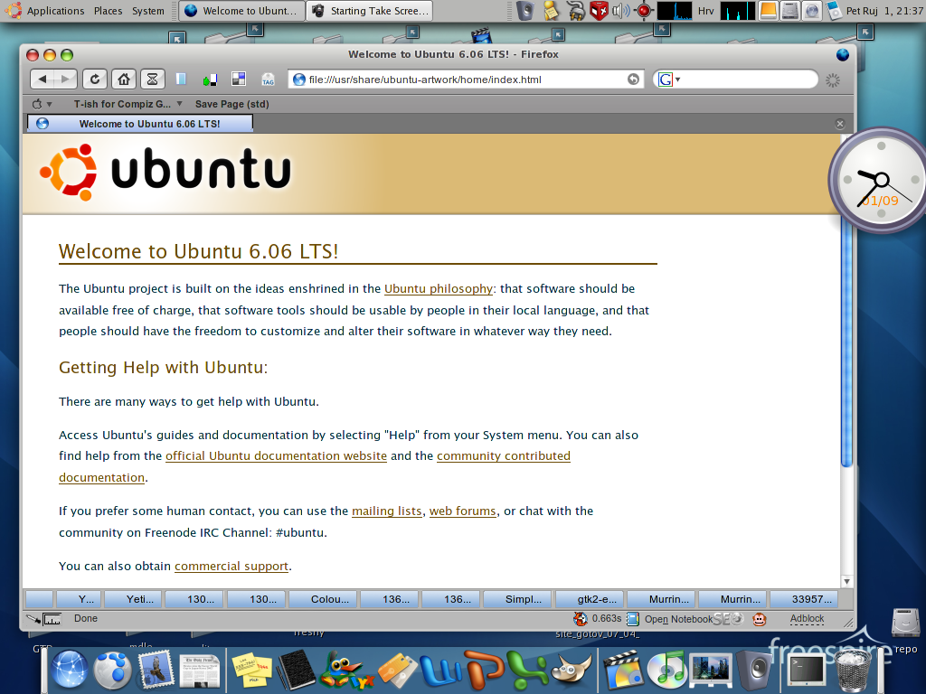
Task: Launch the terminal dock icon
Action: coord(807,671)
